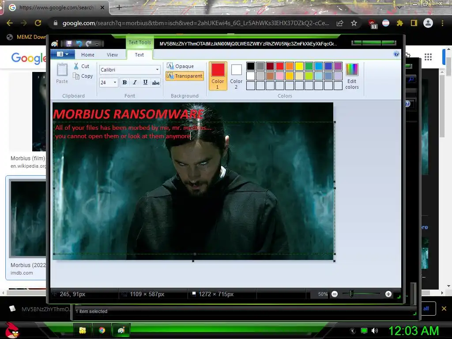This screenshot has height=339, width=452.
Task: Toggle Italic text formatting
Action: [x=135, y=83]
